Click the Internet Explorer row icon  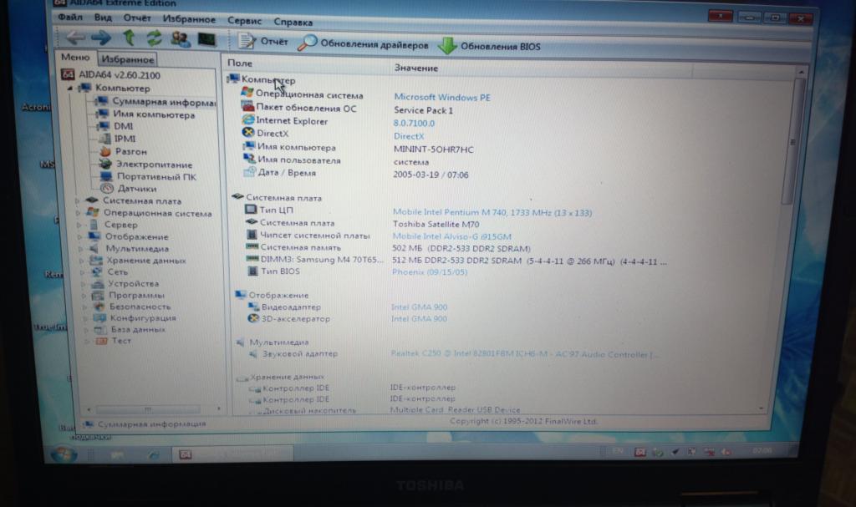[248, 119]
